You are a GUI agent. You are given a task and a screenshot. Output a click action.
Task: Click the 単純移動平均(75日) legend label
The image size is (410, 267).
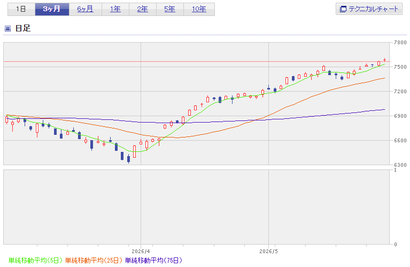[x=153, y=260]
